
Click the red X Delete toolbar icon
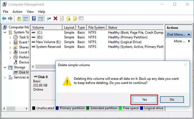coord(55,19)
